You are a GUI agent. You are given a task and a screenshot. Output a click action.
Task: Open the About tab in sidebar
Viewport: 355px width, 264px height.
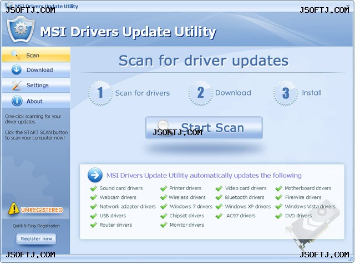point(36,101)
